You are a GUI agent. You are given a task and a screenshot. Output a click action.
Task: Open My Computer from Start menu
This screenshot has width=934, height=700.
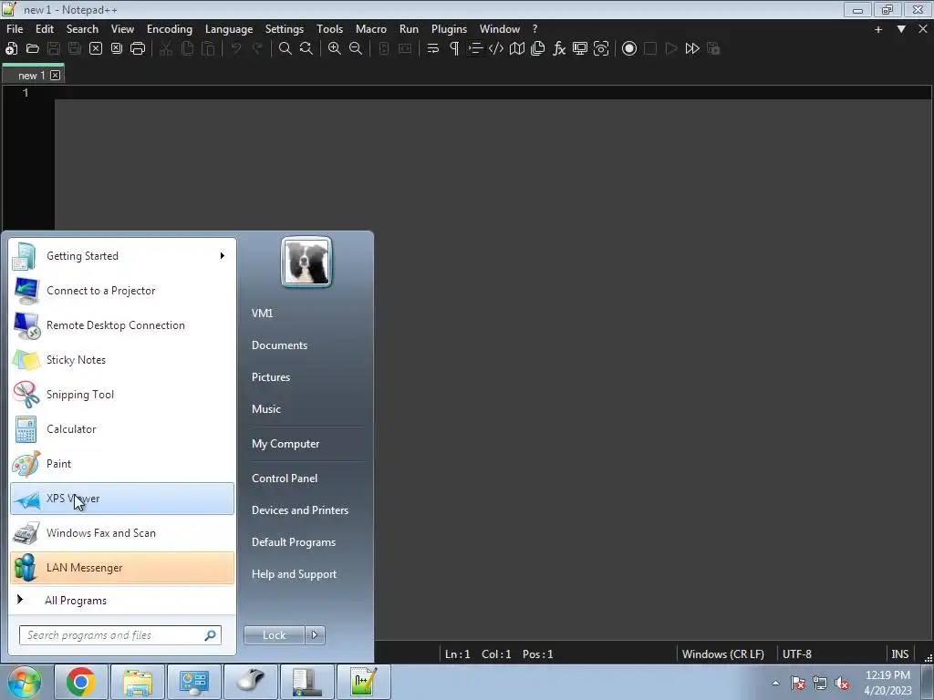285,444
